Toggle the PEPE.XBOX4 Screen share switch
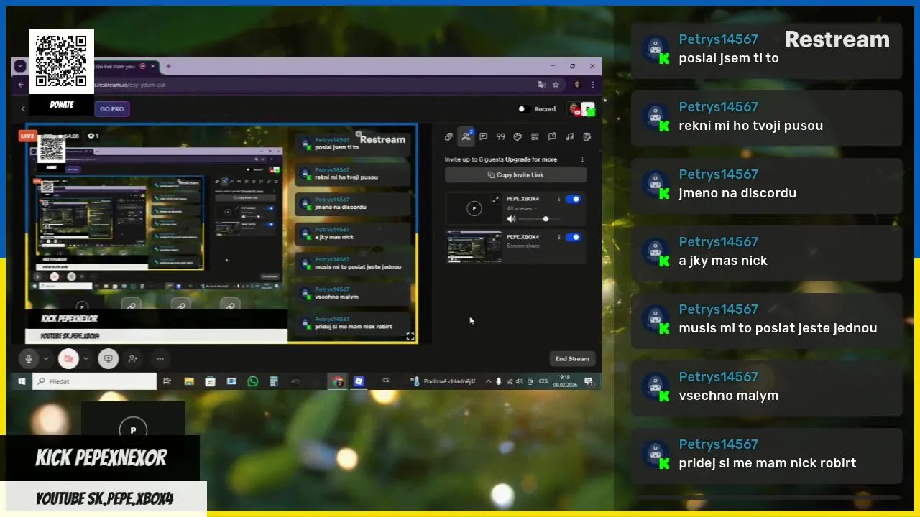This screenshot has width=920, height=517. 573,237
